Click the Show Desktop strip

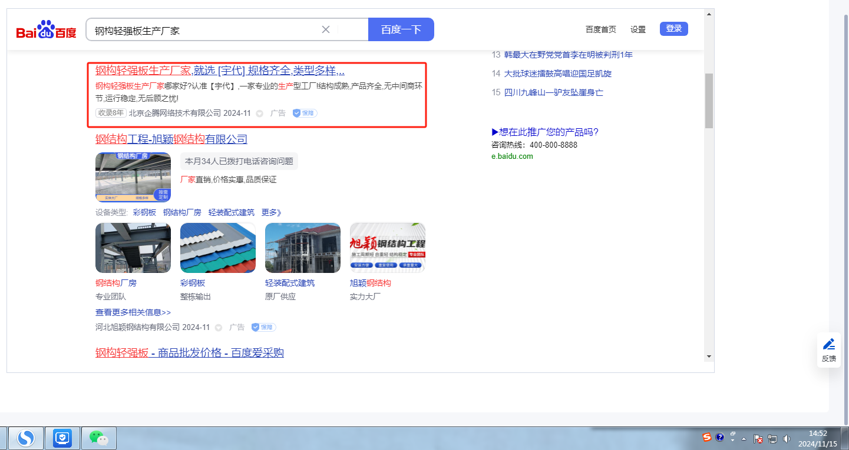click(x=846, y=438)
